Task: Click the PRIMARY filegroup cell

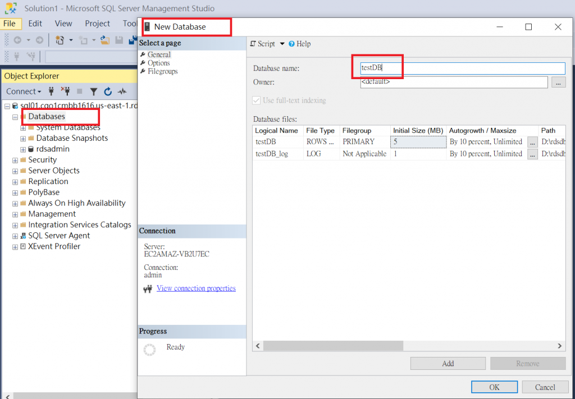Action: [x=365, y=142]
